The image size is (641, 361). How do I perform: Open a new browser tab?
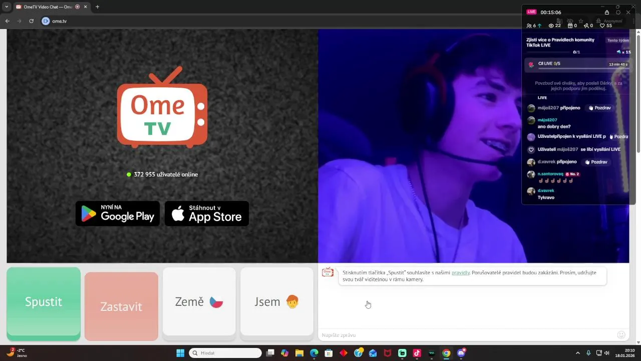point(97,7)
